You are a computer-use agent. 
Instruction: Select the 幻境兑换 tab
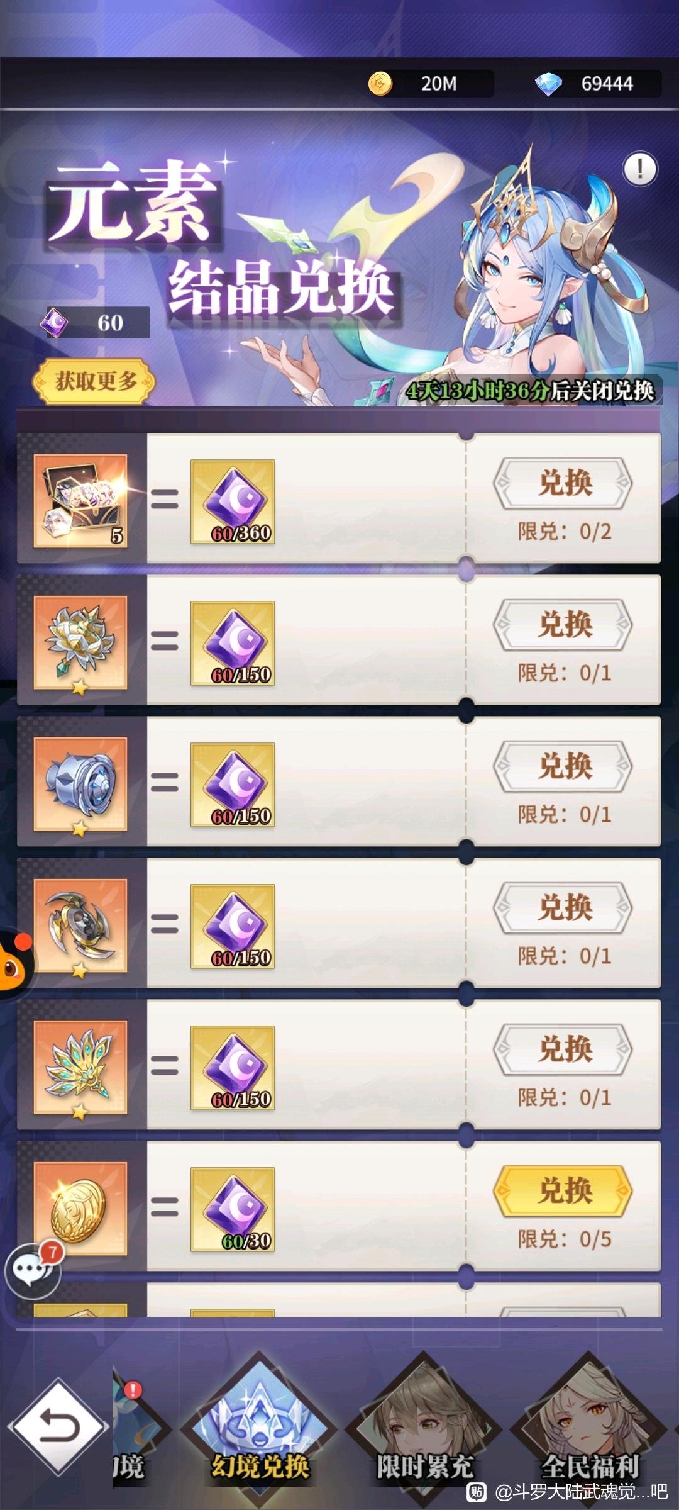pos(259,1428)
